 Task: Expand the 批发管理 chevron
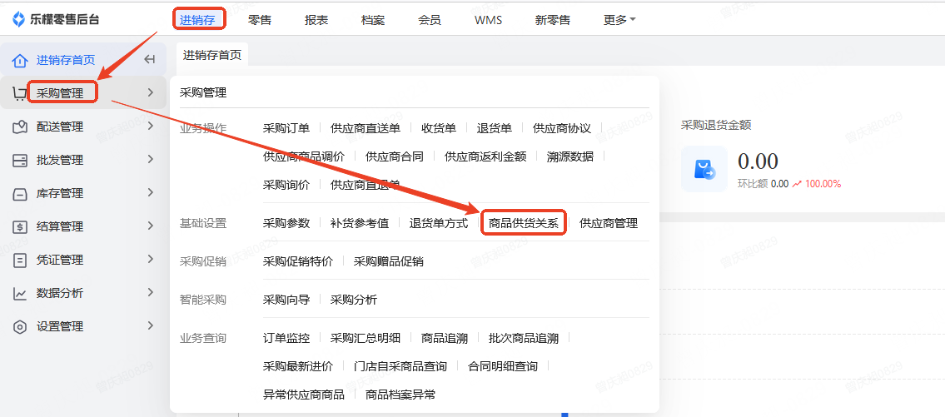[x=151, y=159]
